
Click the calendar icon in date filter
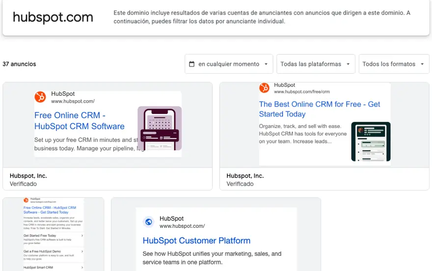click(192, 64)
